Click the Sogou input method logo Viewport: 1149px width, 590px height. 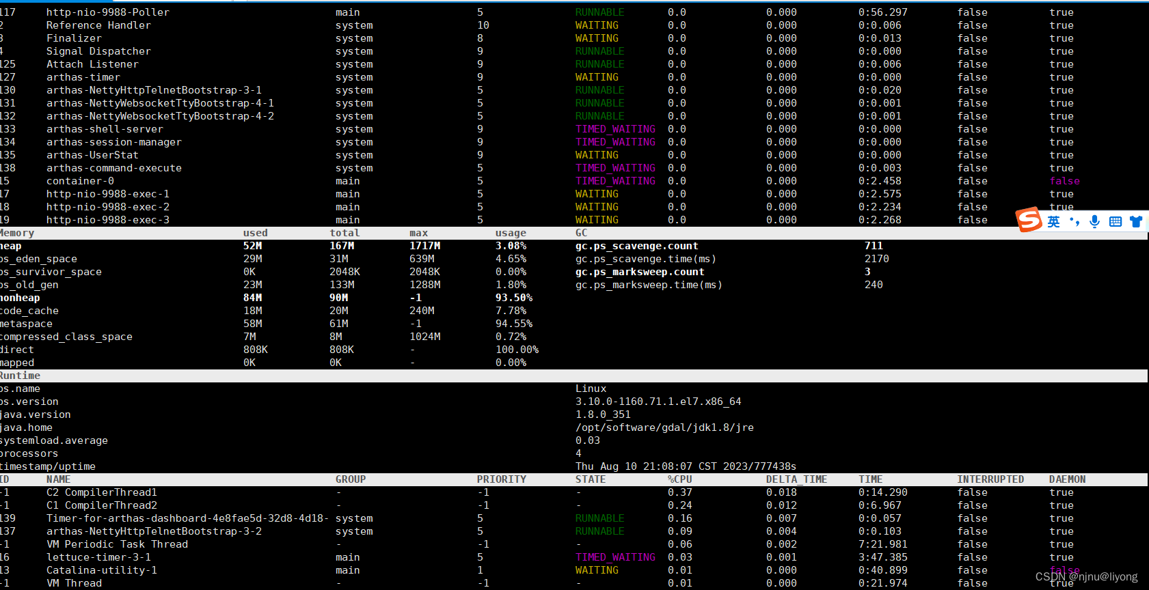1029,220
